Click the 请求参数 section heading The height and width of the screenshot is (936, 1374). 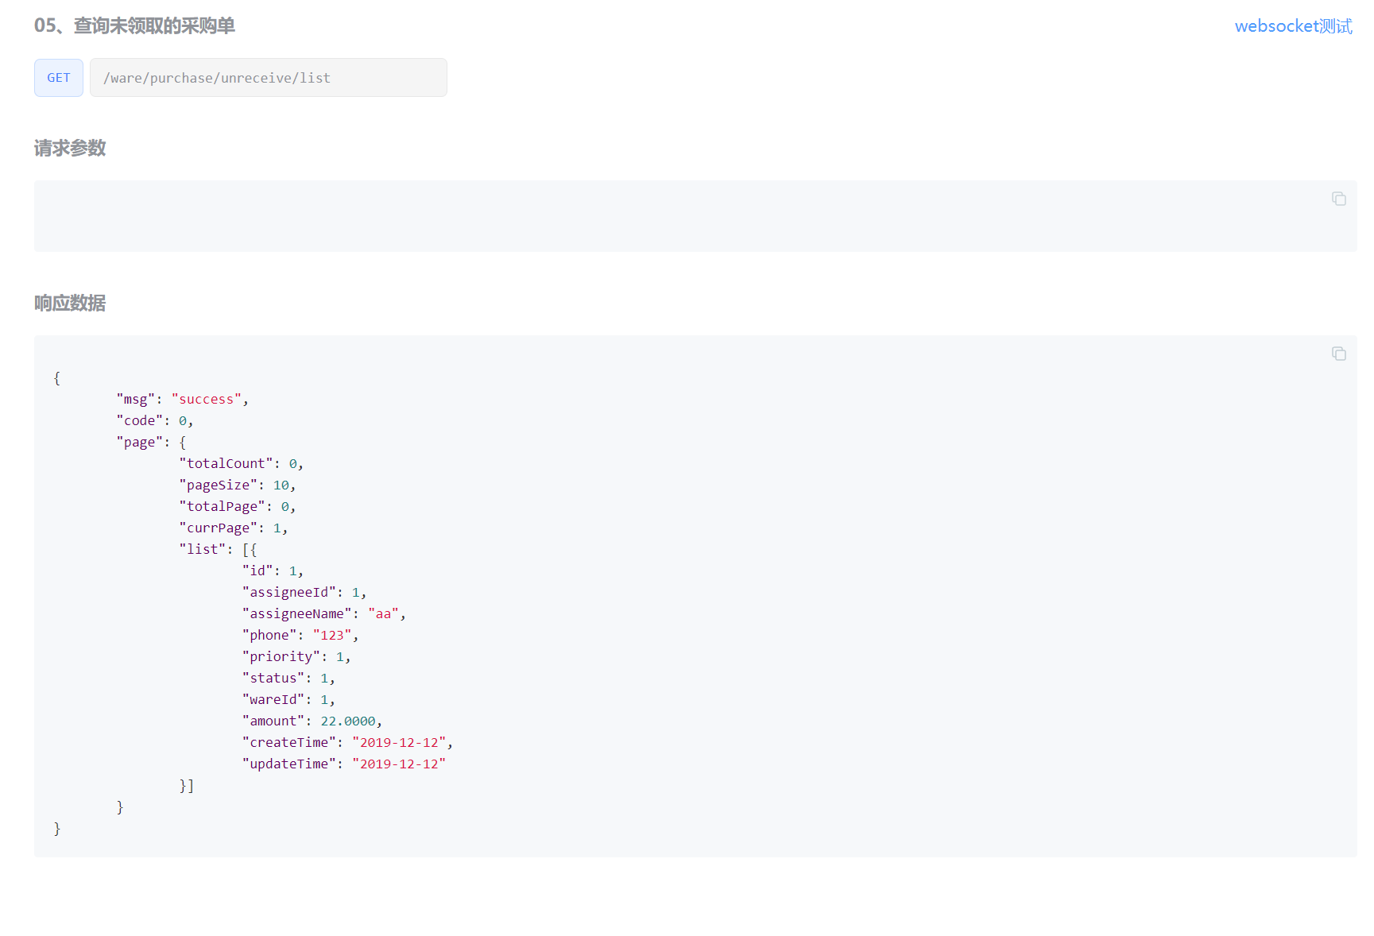70,149
